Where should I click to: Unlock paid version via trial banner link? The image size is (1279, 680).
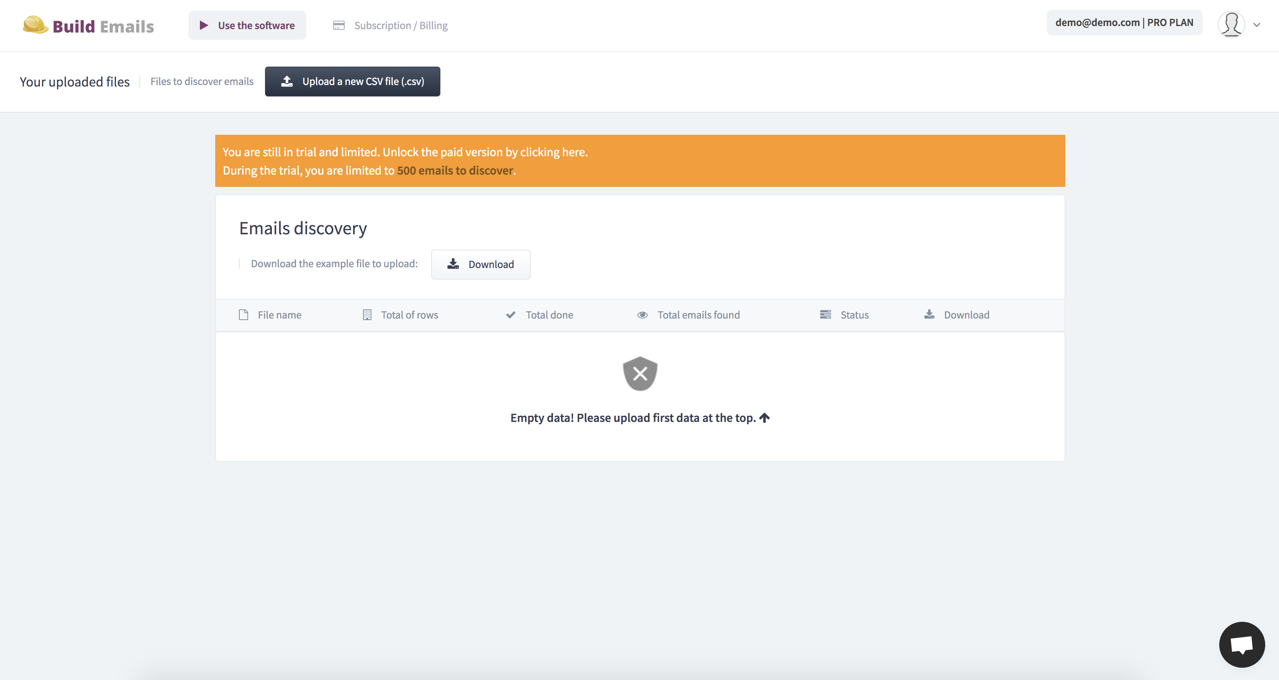405,152
